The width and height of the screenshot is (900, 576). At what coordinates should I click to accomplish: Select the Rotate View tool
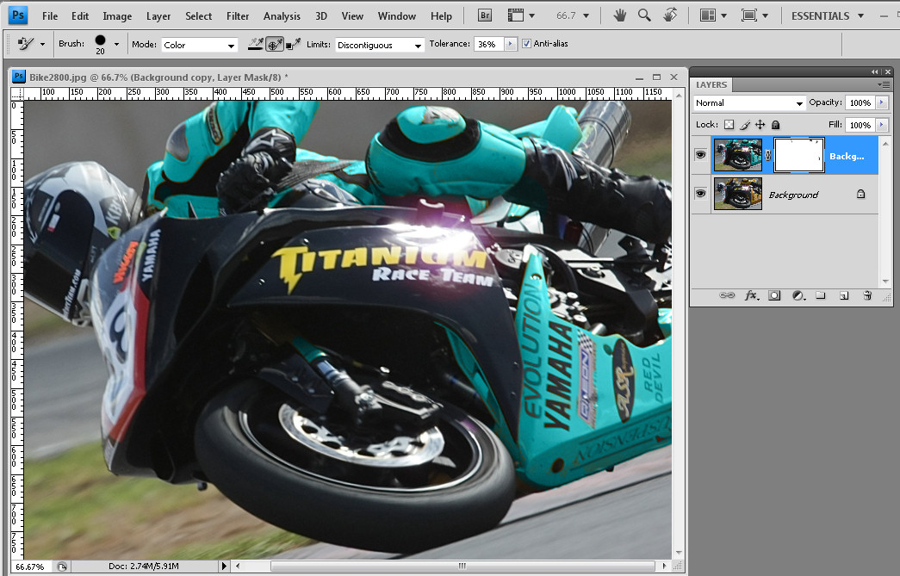tap(670, 15)
